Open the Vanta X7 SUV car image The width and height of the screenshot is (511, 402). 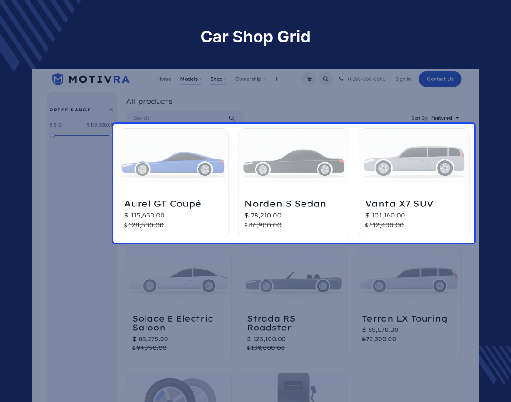(414, 161)
